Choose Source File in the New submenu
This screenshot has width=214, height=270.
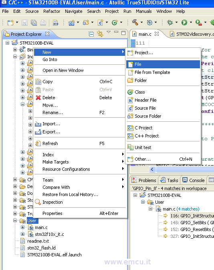pos(163,108)
